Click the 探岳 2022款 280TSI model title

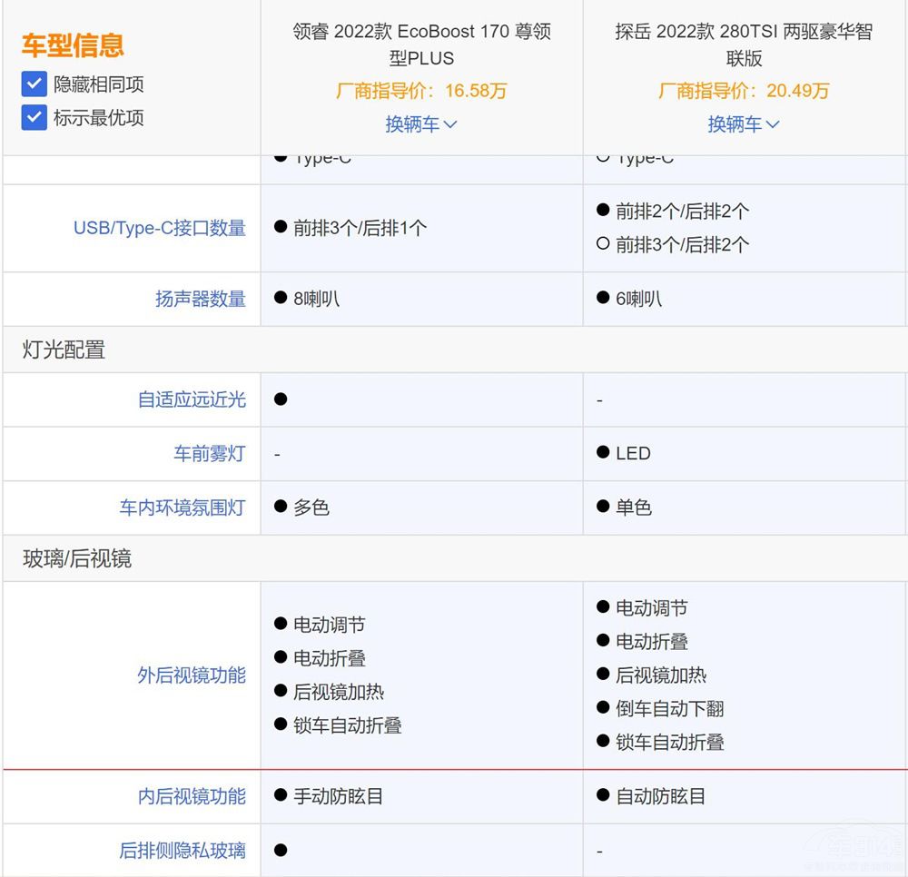pos(744,44)
